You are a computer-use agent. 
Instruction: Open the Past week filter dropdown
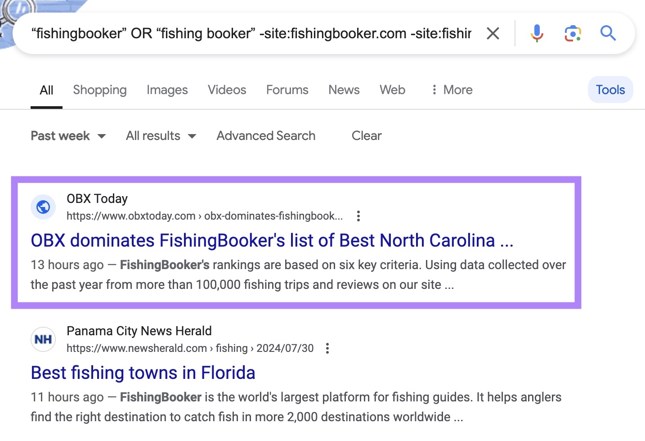point(68,135)
